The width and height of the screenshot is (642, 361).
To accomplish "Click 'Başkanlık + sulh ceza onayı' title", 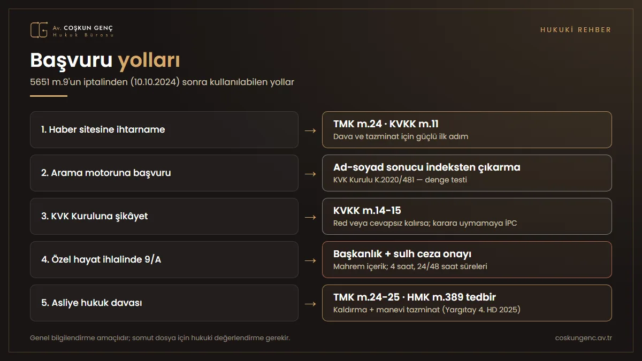I will (x=402, y=254).
